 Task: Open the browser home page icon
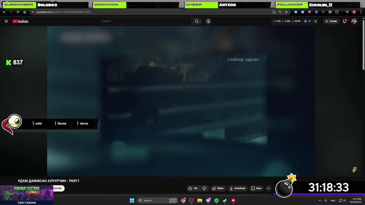25,12
